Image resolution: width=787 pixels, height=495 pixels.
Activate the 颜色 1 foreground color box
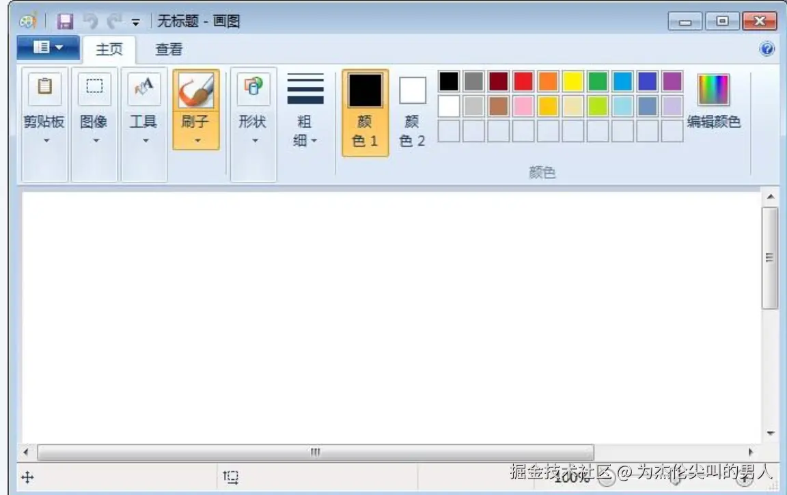(365, 89)
